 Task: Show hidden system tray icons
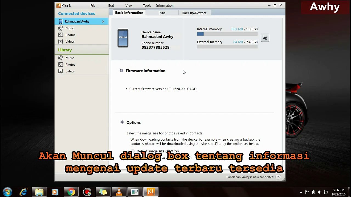(x=301, y=192)
